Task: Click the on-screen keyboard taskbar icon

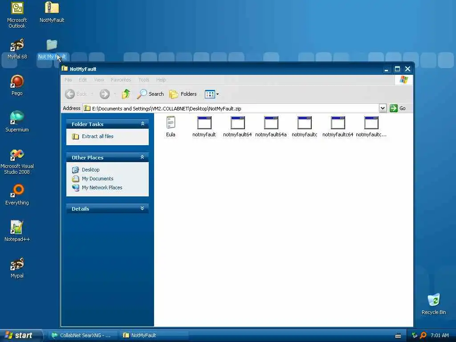Action: 398,336
